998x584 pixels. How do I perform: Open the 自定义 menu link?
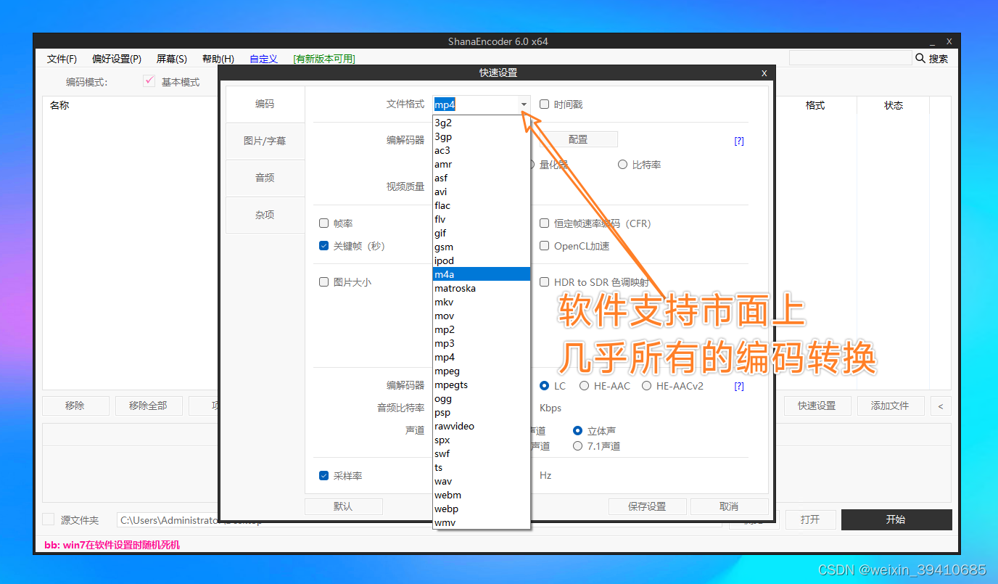pyautogui.click(x=264, y=59)
